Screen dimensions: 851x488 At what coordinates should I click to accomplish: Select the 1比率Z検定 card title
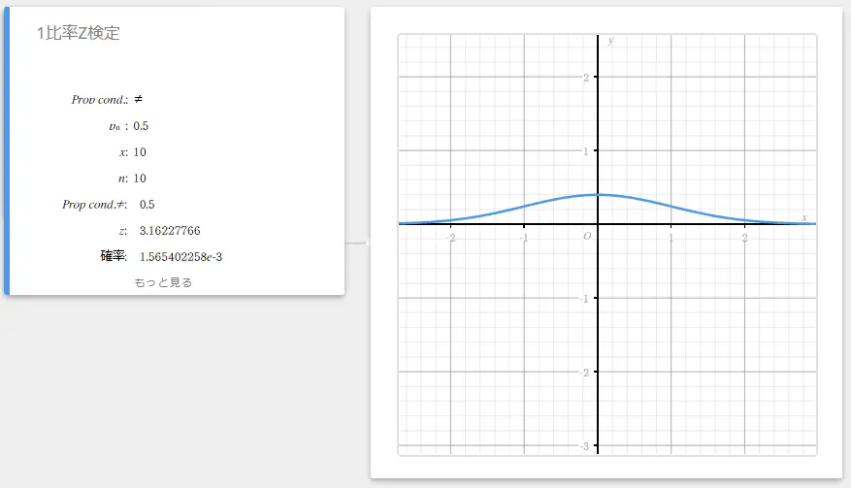(x=79, y=33)
